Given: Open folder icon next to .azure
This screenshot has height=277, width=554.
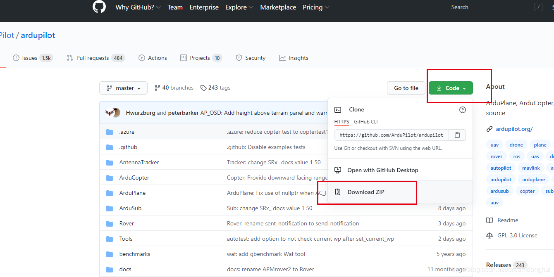Looking at the screenshot, I should pos(110,132).
